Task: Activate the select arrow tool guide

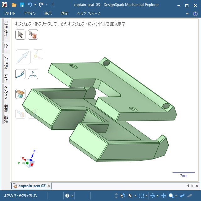Action: pyautogui.click(x=20, y=35)
